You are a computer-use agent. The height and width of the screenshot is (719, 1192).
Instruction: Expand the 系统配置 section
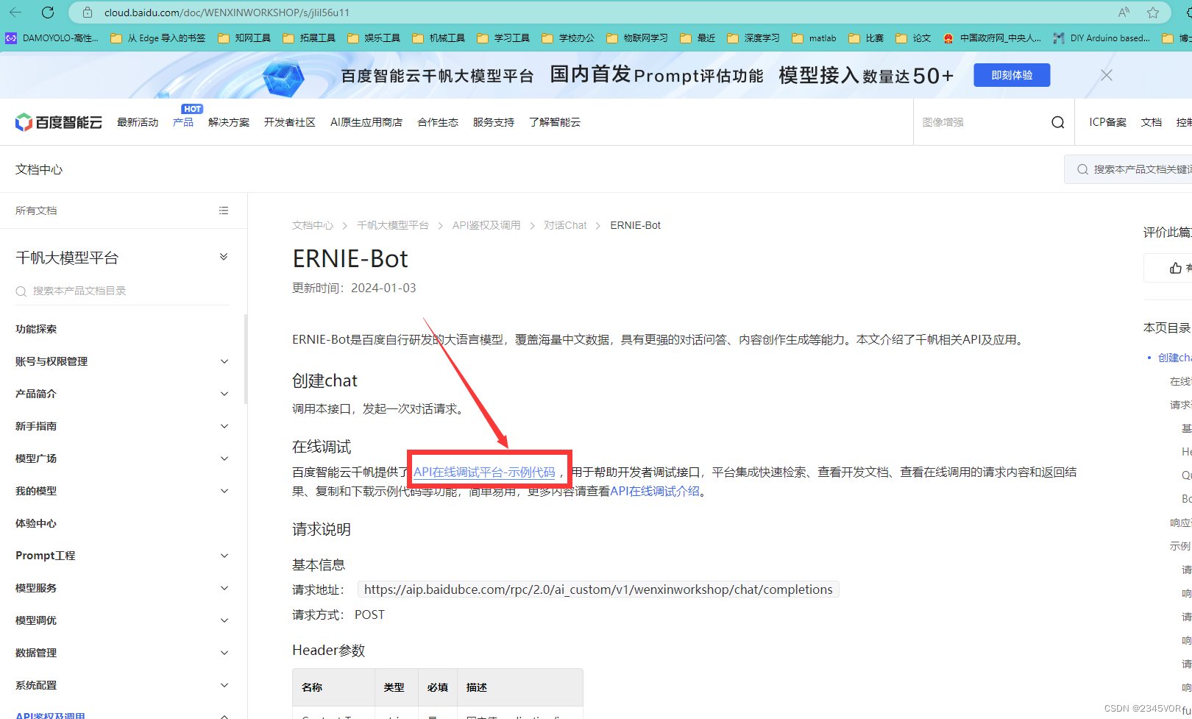(122, 685)
